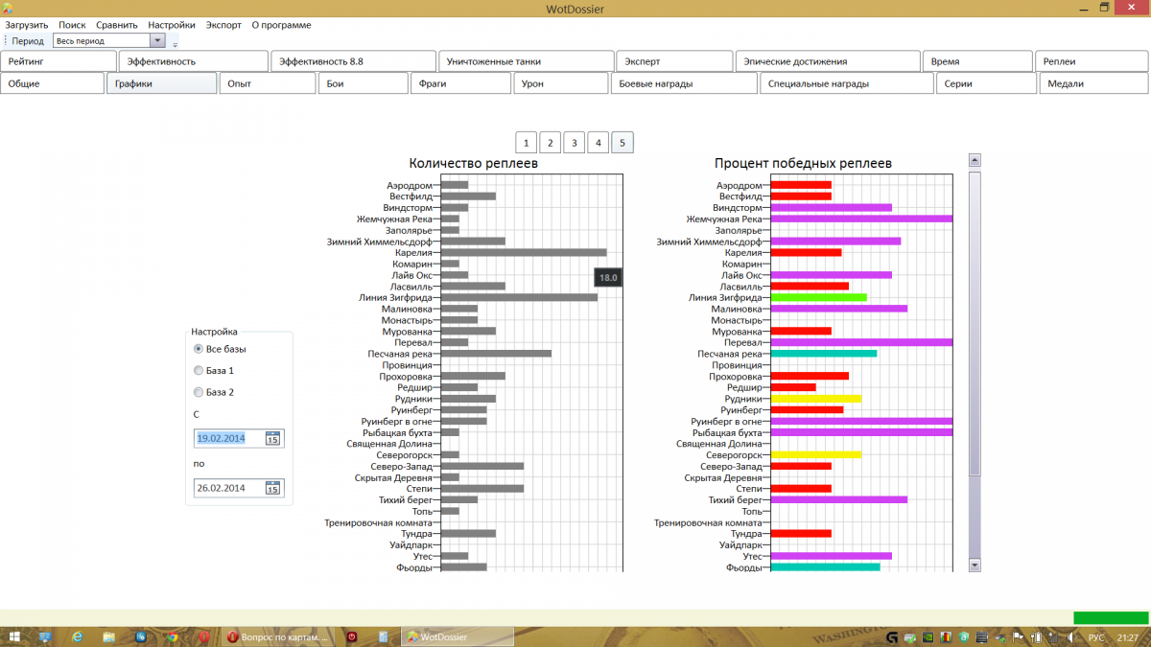Open calendar picker for end date 26.02.2014
The height and width of the screenshot is (647, 1151).
point(272,488)
